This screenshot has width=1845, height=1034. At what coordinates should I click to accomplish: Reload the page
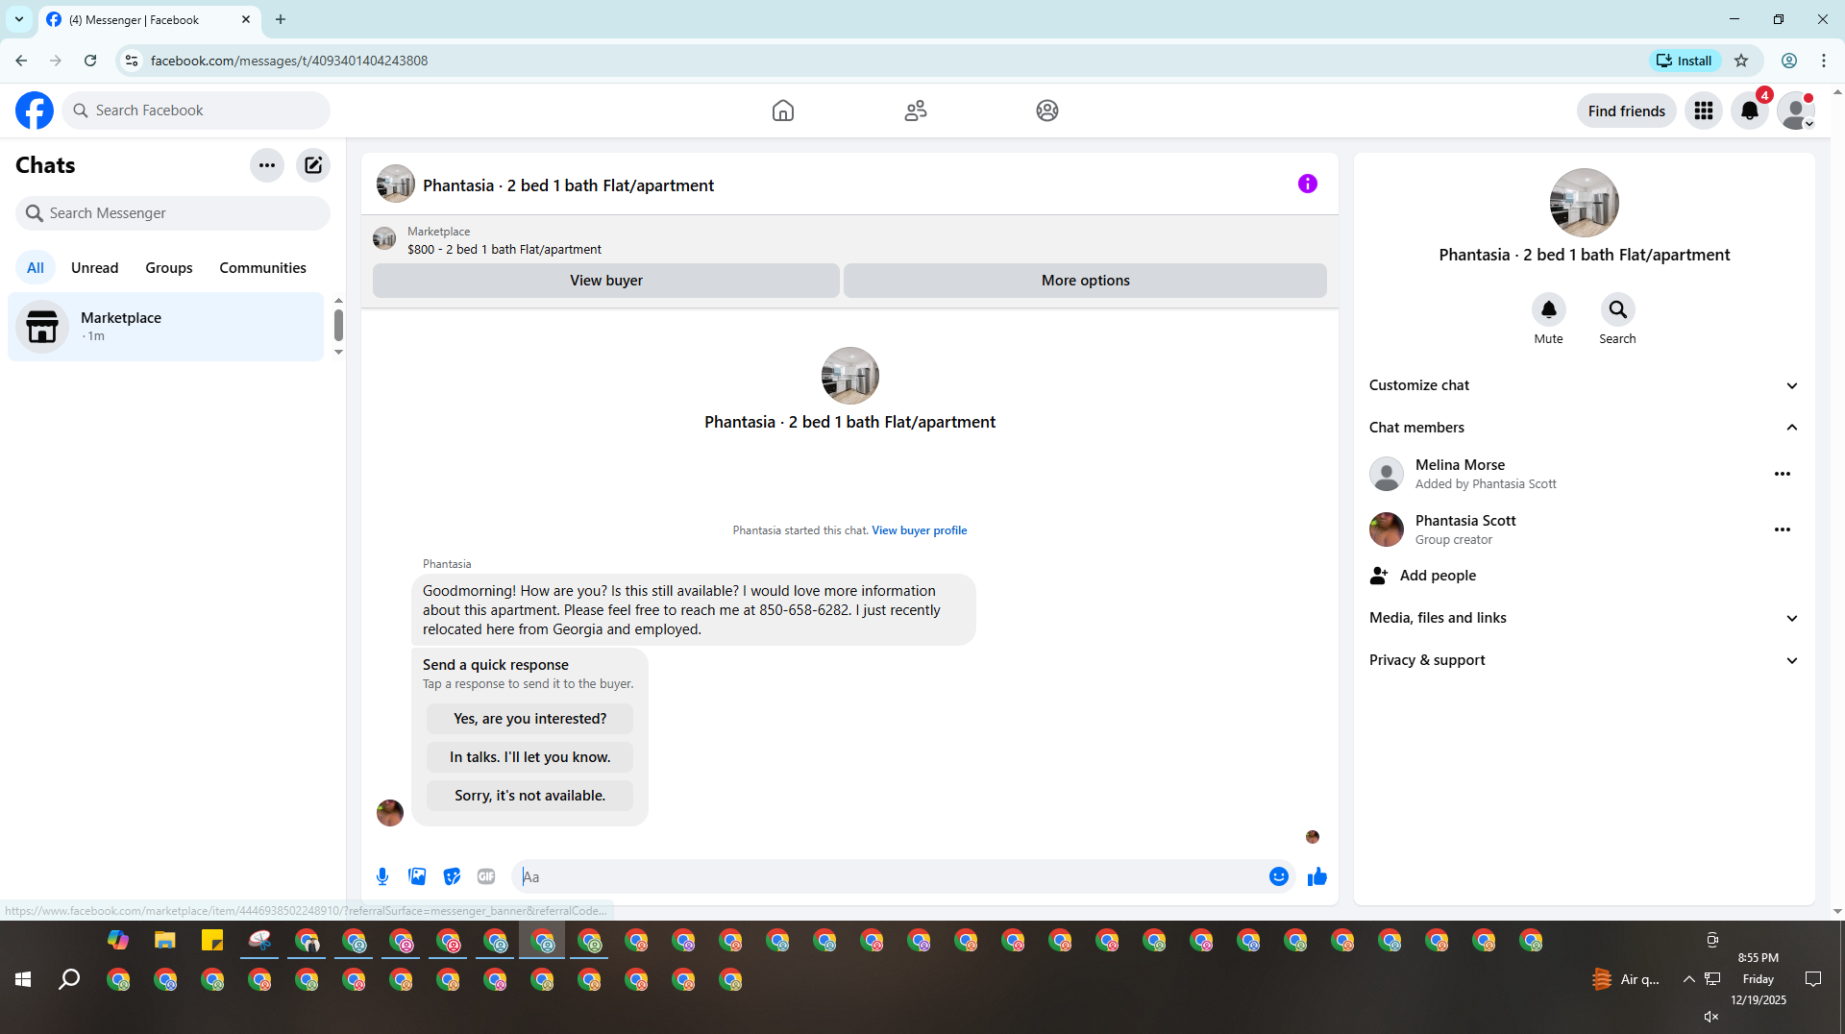[x=90, y=61]
